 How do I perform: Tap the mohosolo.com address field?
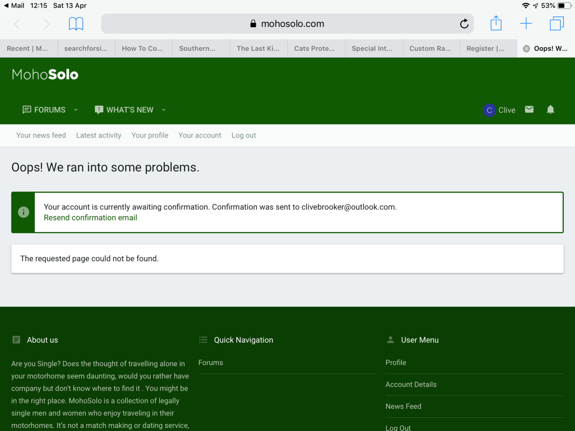(x=287, y=24)
